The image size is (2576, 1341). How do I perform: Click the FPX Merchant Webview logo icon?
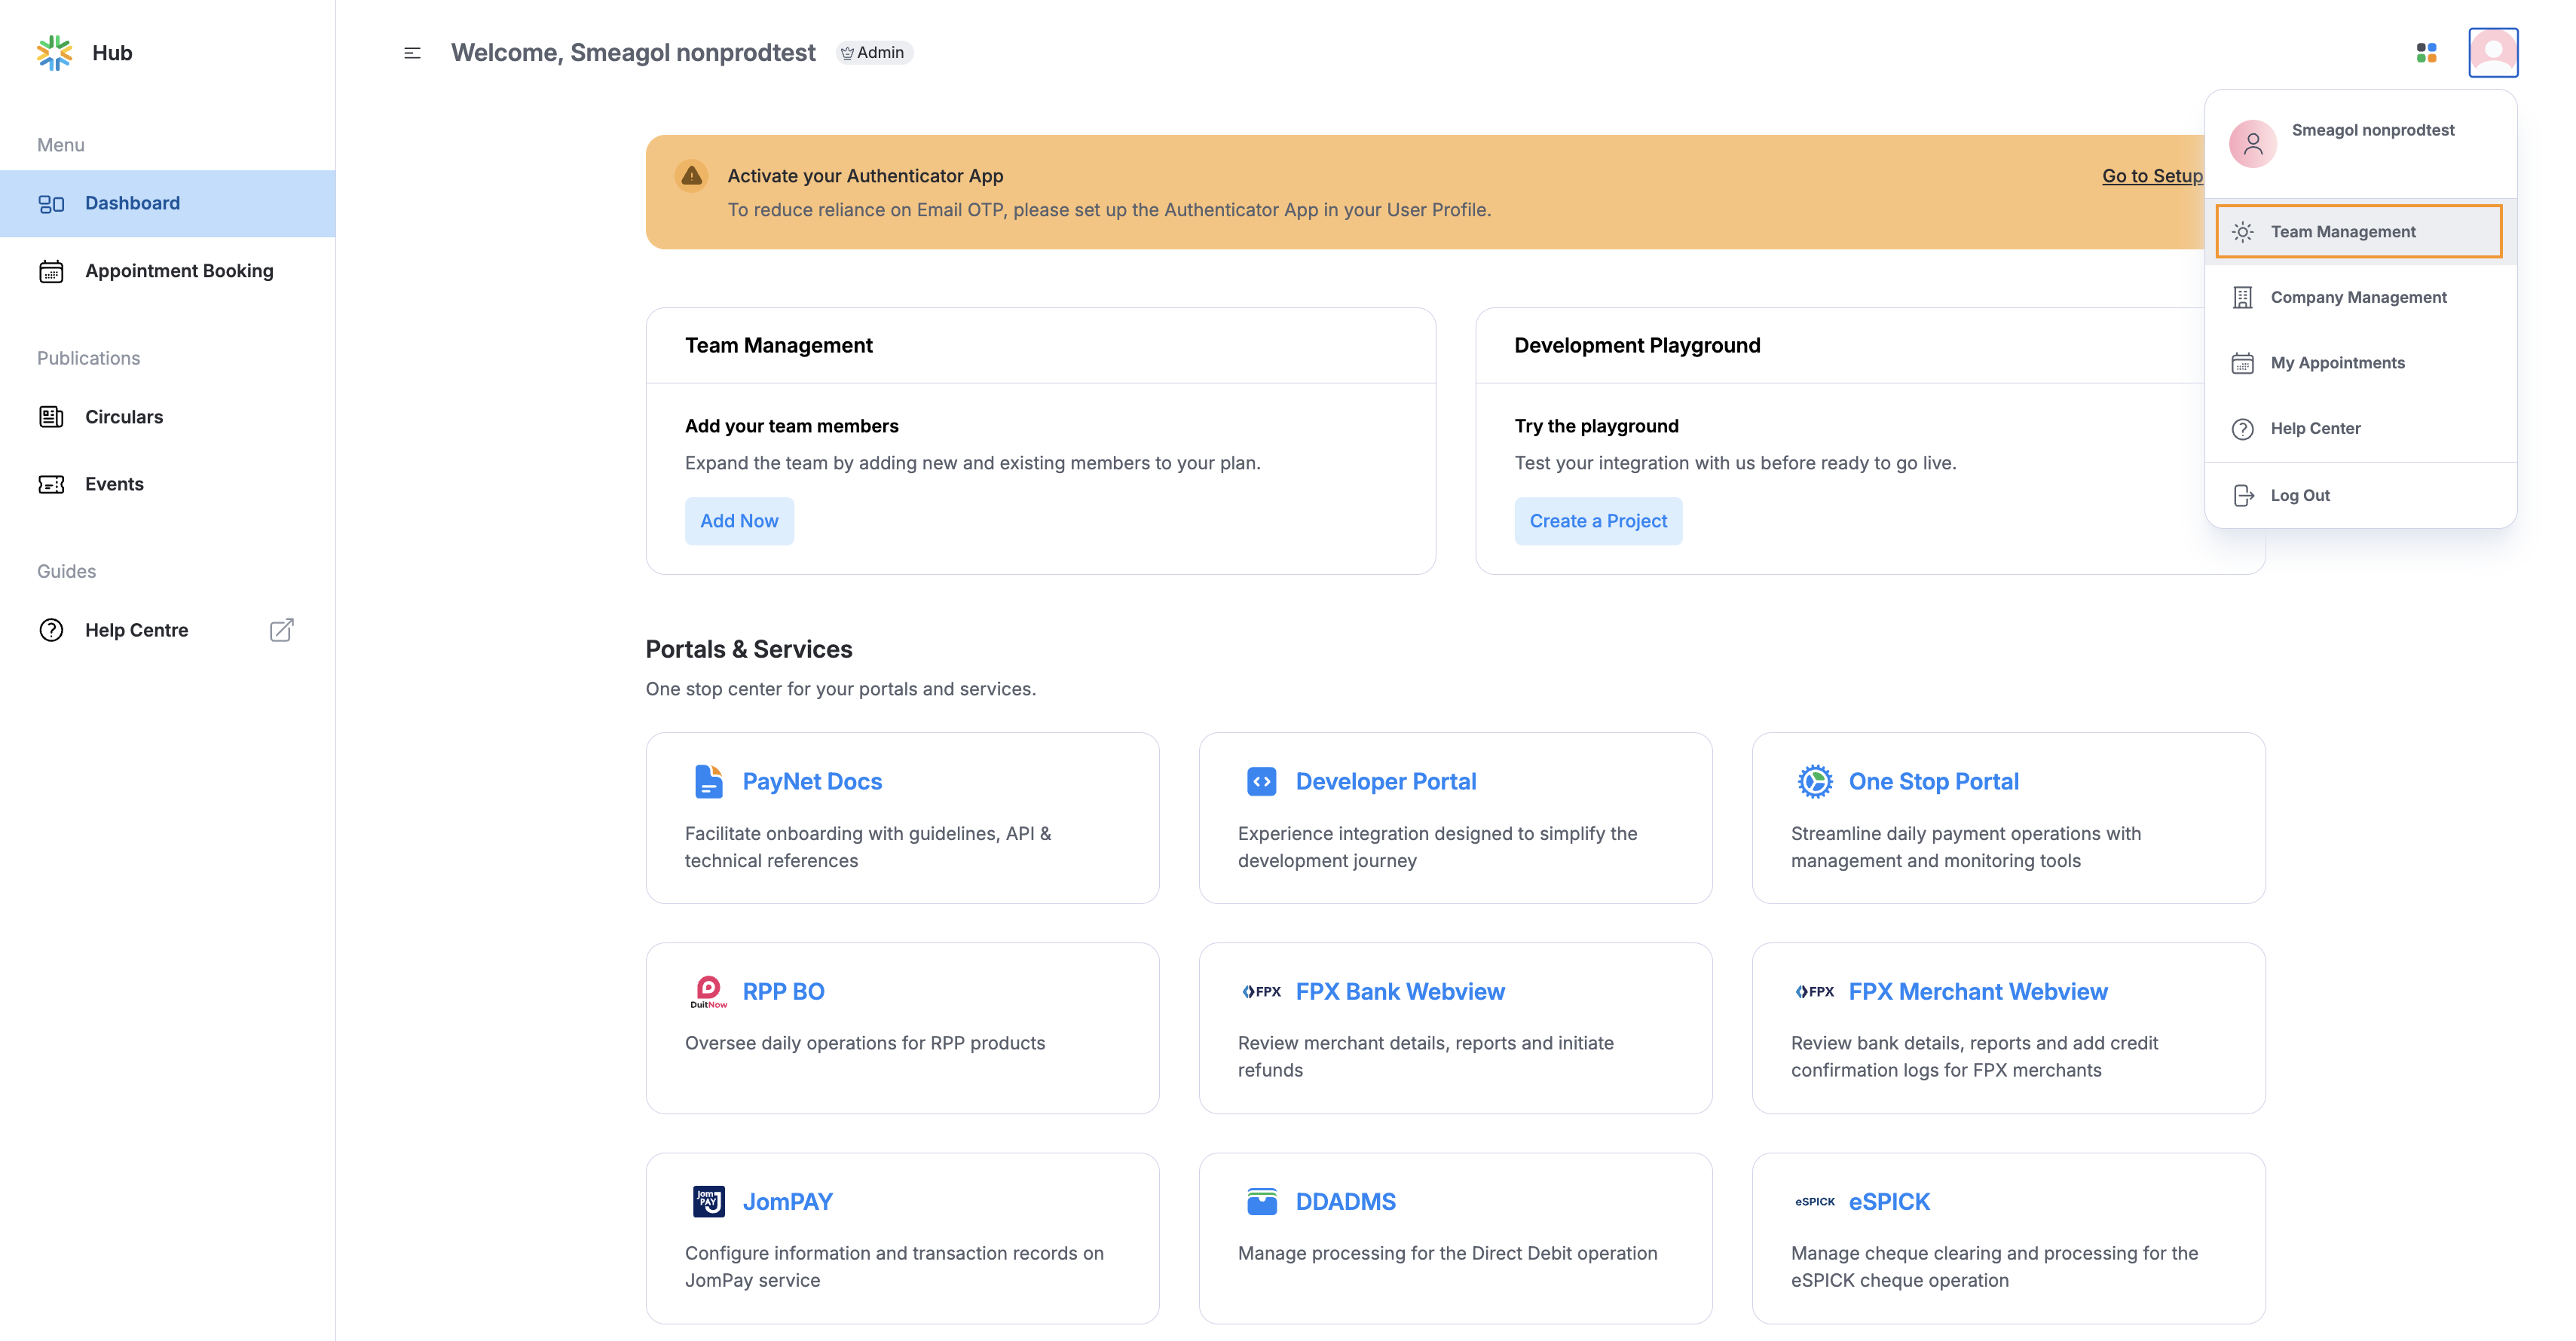click(1814, 991)
